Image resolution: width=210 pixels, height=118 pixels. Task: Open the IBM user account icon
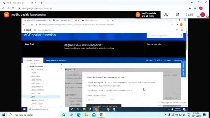(177, 30)
